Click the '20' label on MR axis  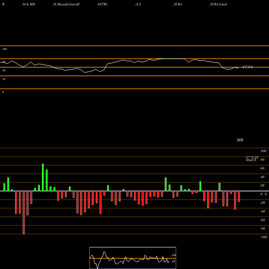pyautogui.click(x=263, y=186)
